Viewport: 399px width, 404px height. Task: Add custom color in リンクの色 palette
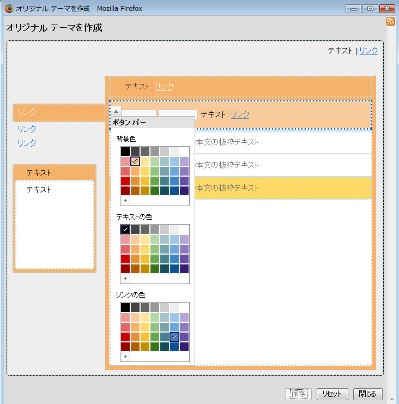point(125,357)
